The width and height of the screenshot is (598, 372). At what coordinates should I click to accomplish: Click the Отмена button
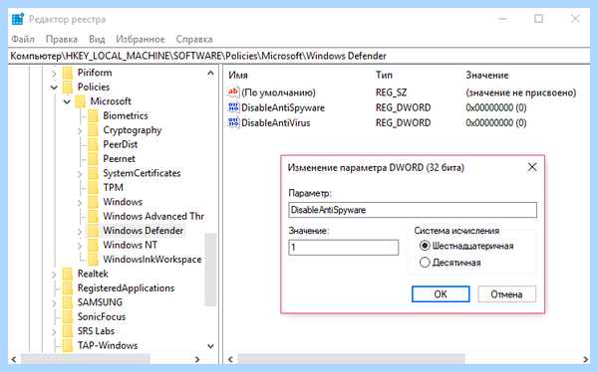coord(506,294)
